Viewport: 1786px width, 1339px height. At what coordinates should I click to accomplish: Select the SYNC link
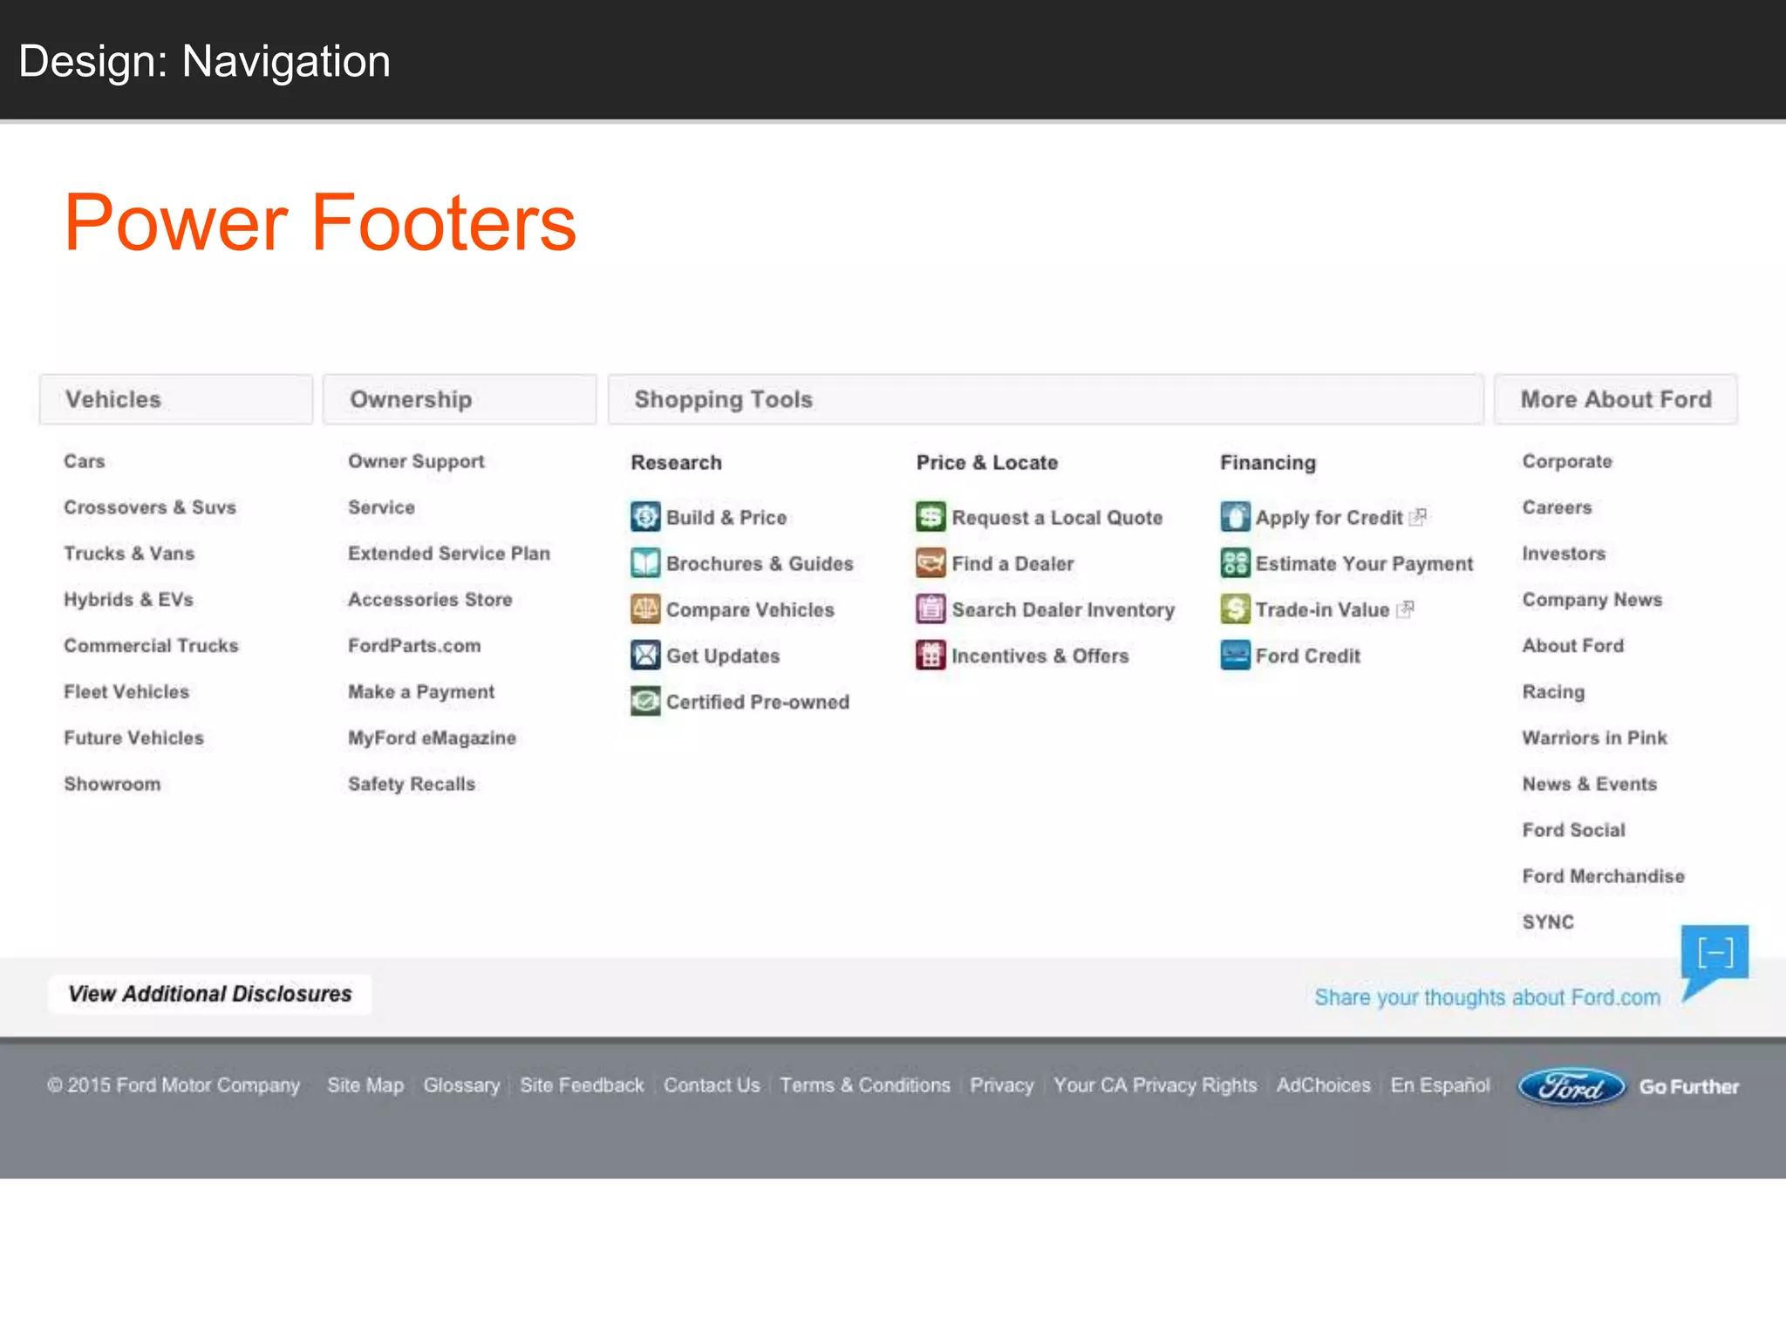pos(1548,922)
